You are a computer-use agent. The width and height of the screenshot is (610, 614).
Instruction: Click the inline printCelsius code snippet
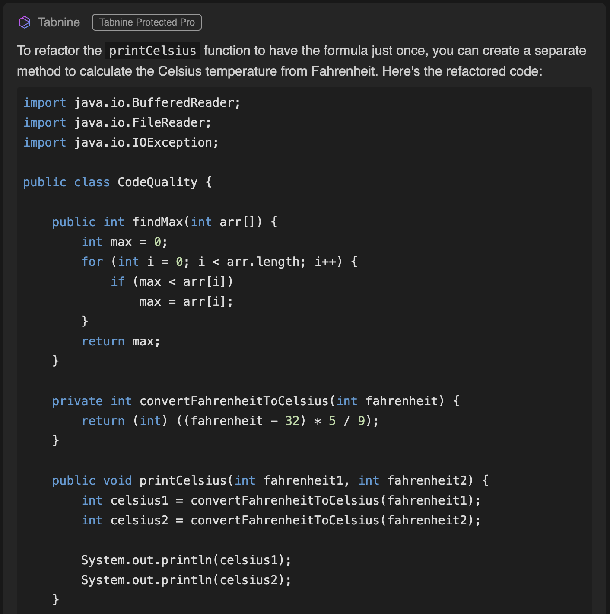click(152, 51)
